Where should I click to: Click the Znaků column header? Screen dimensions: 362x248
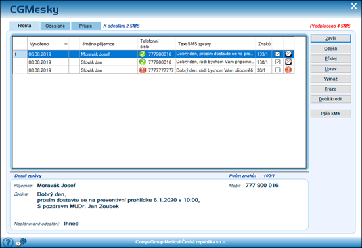[263, 43]
